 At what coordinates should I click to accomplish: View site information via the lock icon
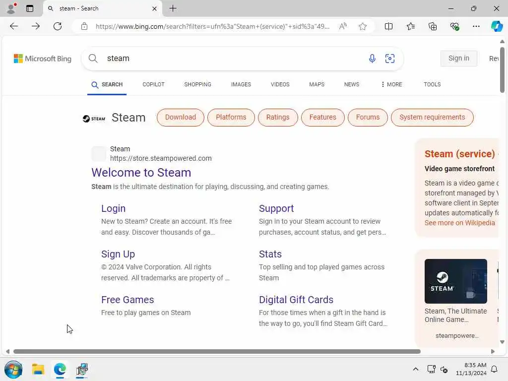84,26
